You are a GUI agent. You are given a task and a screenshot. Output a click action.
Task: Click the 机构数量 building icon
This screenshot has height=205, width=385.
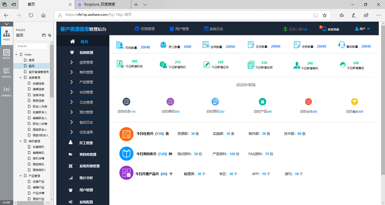click(120, 45)
